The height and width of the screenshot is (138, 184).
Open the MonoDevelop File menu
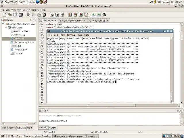(x=3, y=10)
